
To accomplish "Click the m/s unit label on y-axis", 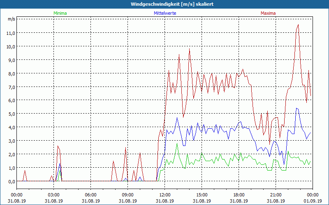I will tap(12, 19).
